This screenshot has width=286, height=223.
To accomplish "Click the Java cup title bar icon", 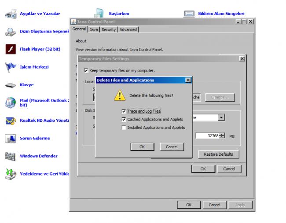I will [73, 22].
